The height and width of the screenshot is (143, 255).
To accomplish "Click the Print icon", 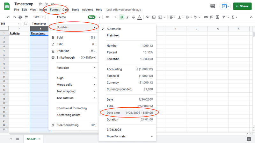I will [x=20, y=17].
